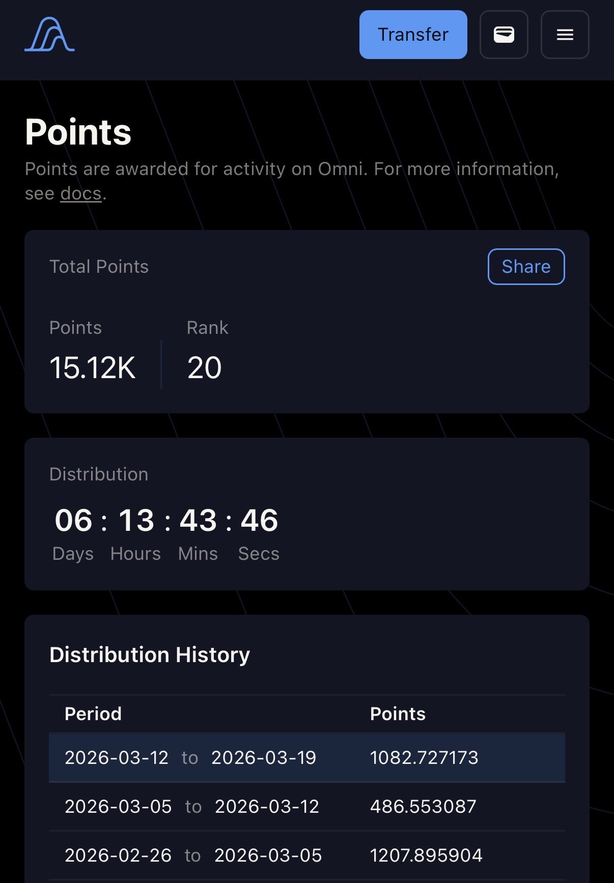Click the Distribution History heading
This screenshot has height=883, width=614.
pyautogui.click(x=150, y=655)
